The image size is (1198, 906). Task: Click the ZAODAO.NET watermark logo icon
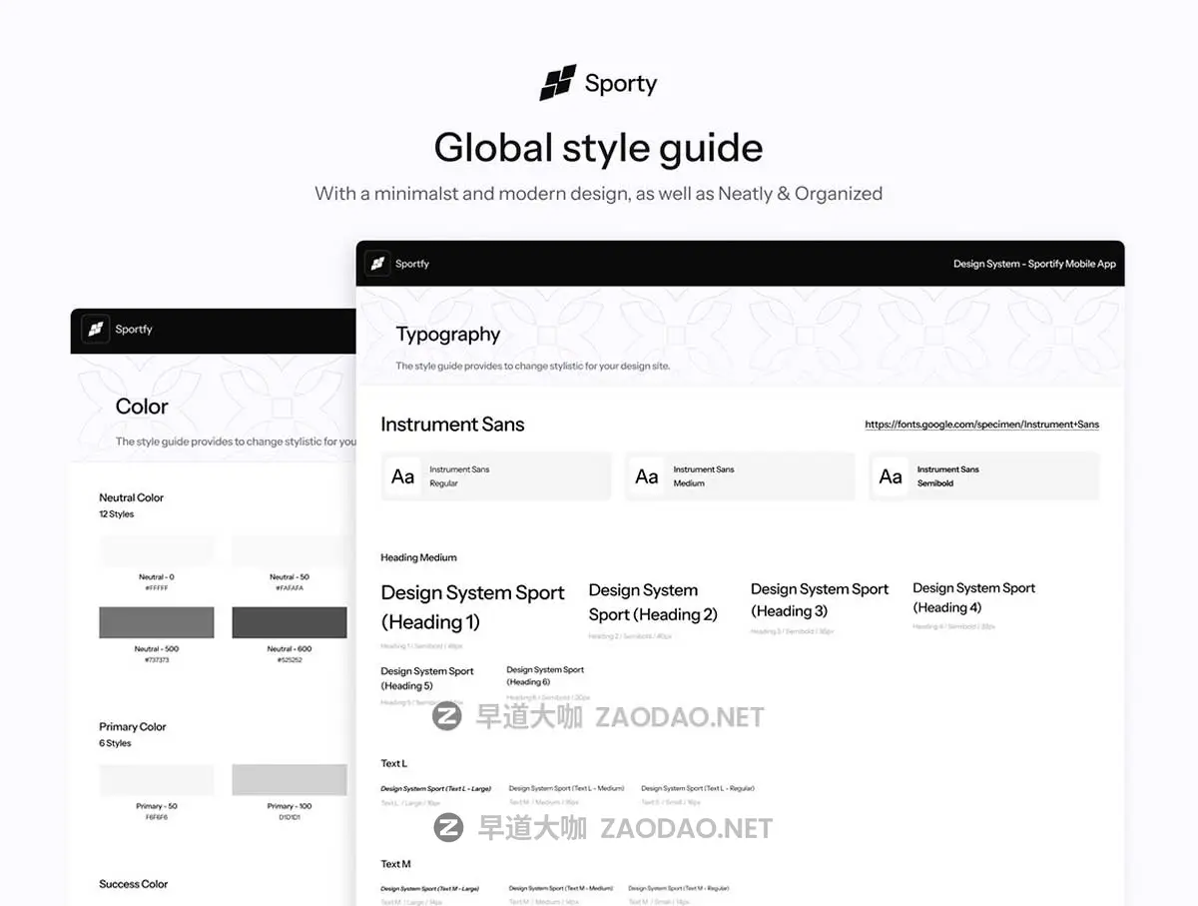[447, 718]
